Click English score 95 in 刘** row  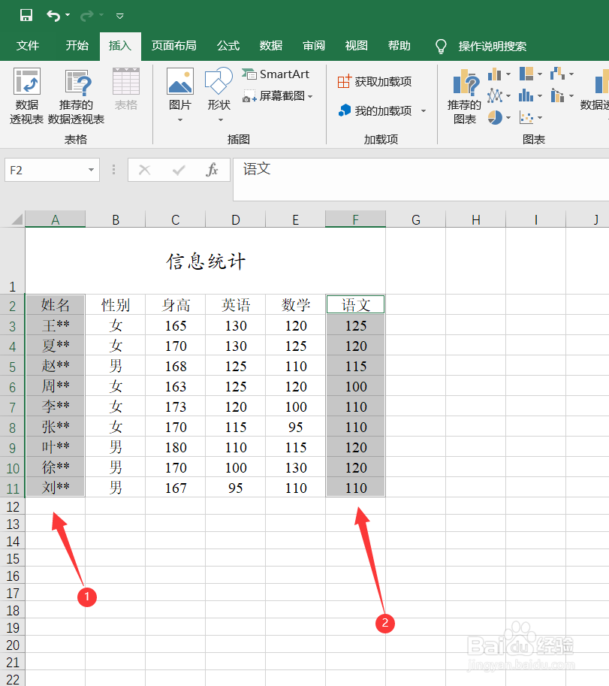pyautogui.click(x=236, y=488)
